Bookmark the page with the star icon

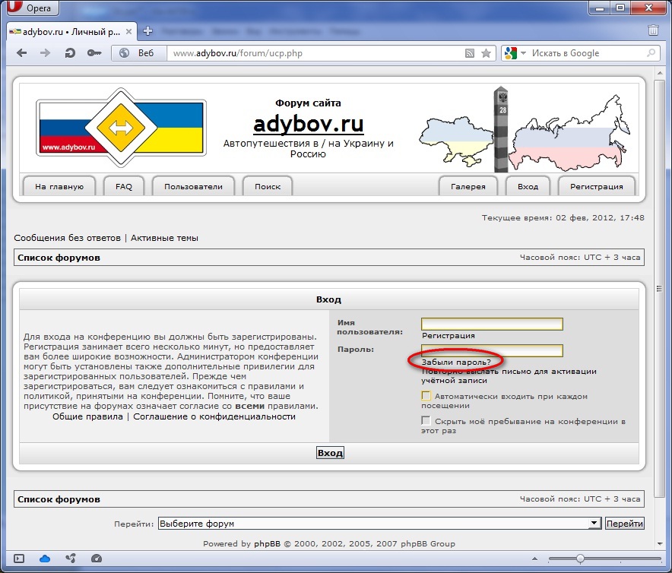486,53
